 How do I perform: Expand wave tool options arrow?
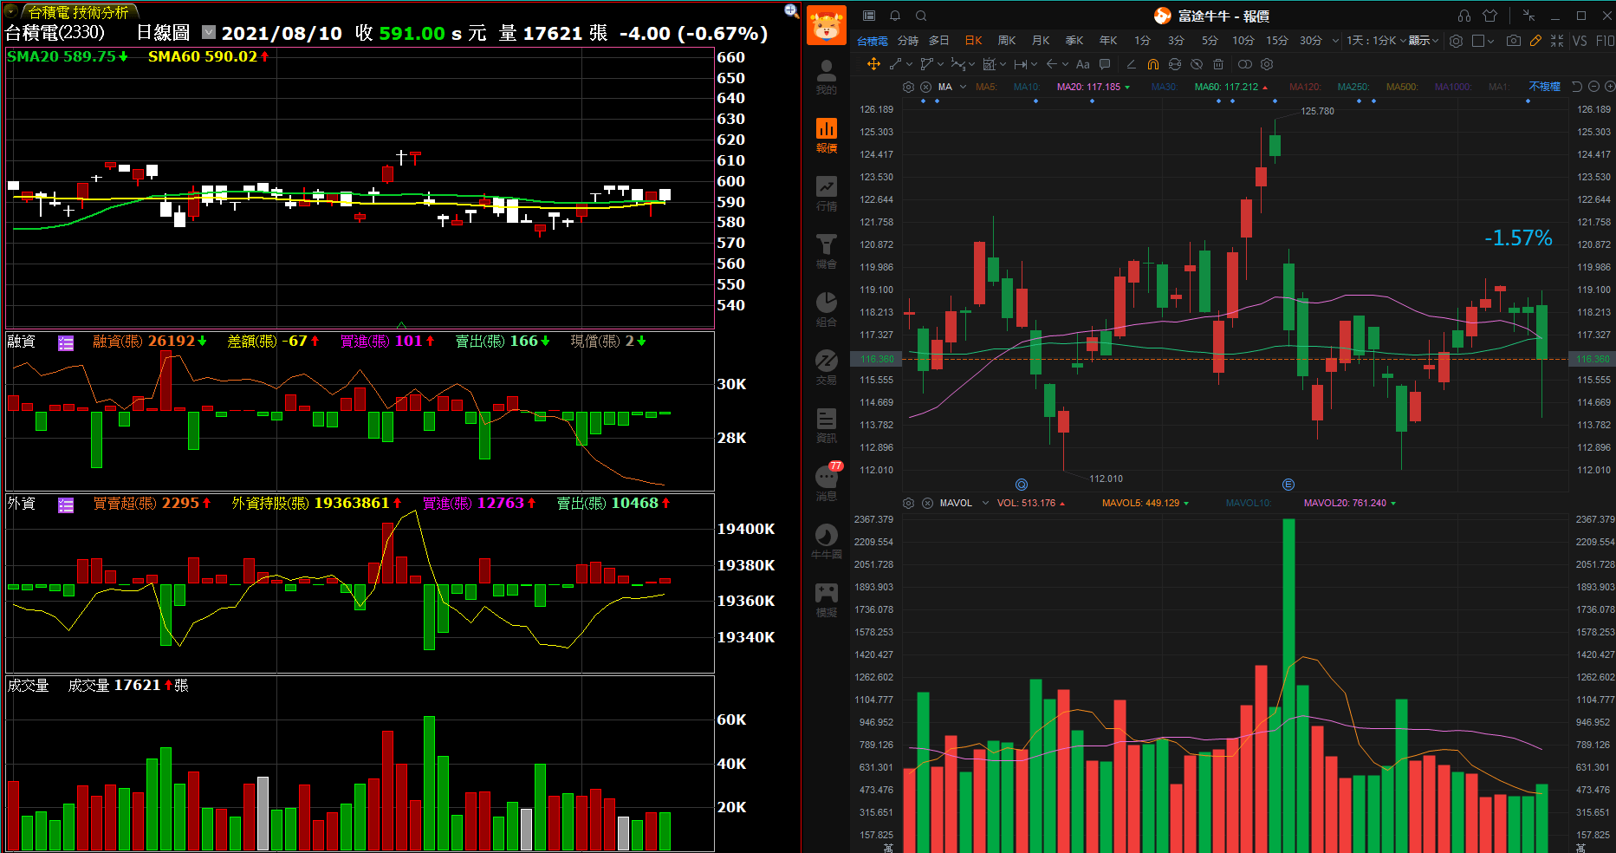[971, 64]
